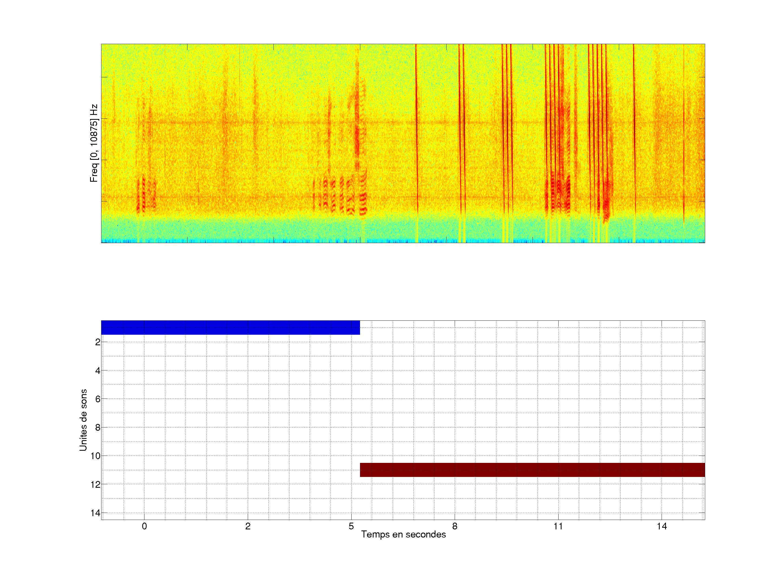Click the blue bar at sound unit 1

pyautogui.click(x=230, y=327)
